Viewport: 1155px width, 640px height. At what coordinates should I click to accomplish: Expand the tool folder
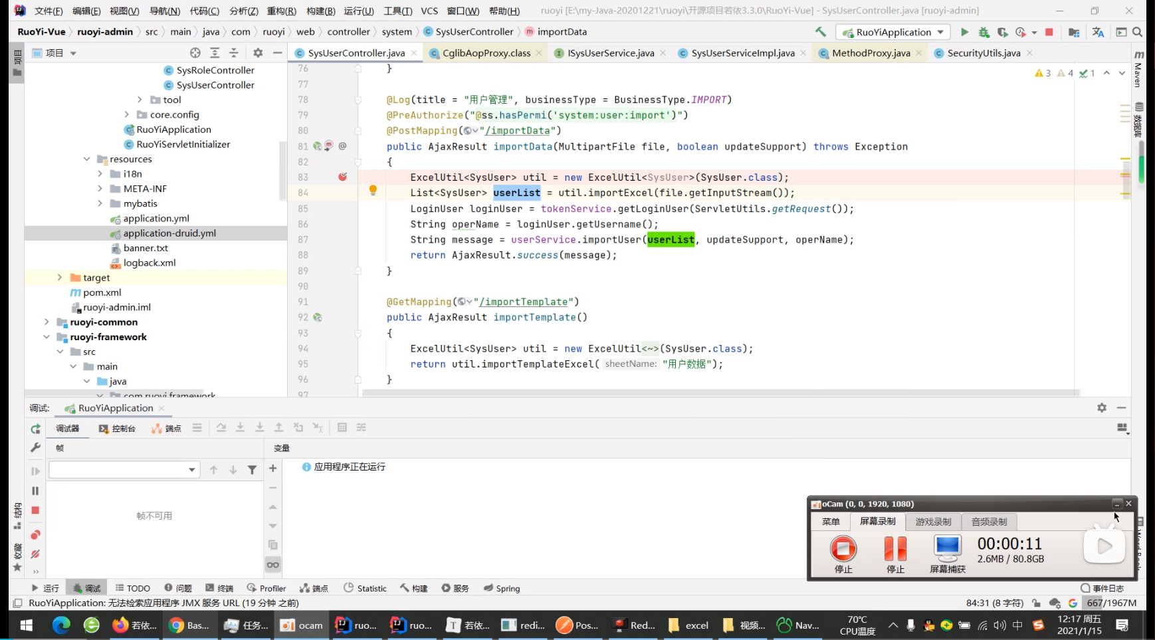click(x=140, y=100)
